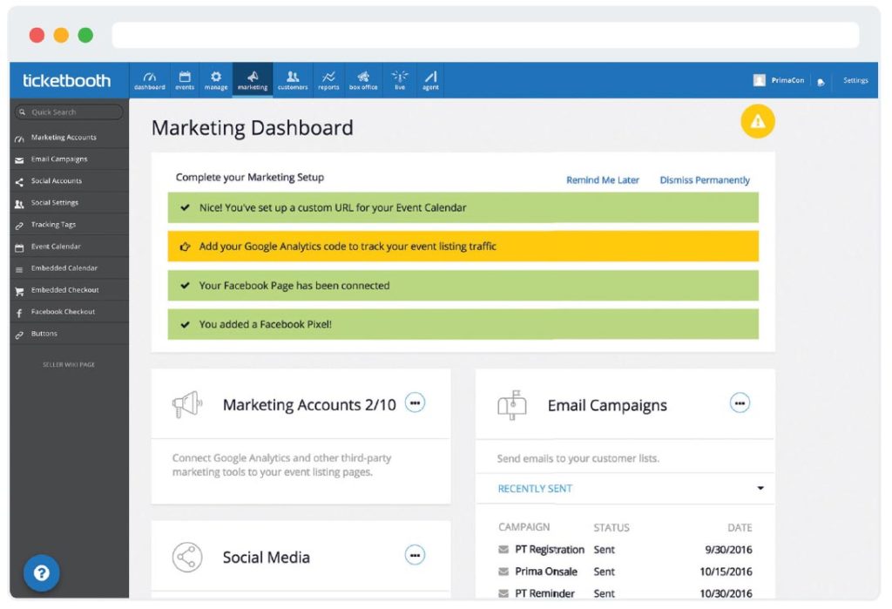Open Social Media card options menu

click(416, 555)
